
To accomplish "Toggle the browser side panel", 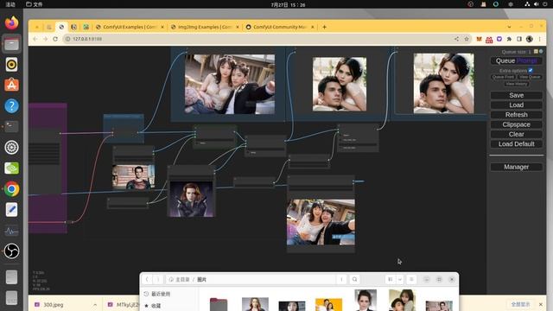I will click(519, 39).
